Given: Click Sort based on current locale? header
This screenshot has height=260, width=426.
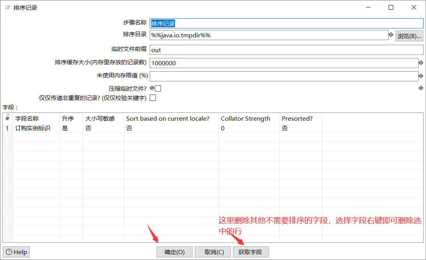Looking at the screenshot, I should tap(171, 119).
